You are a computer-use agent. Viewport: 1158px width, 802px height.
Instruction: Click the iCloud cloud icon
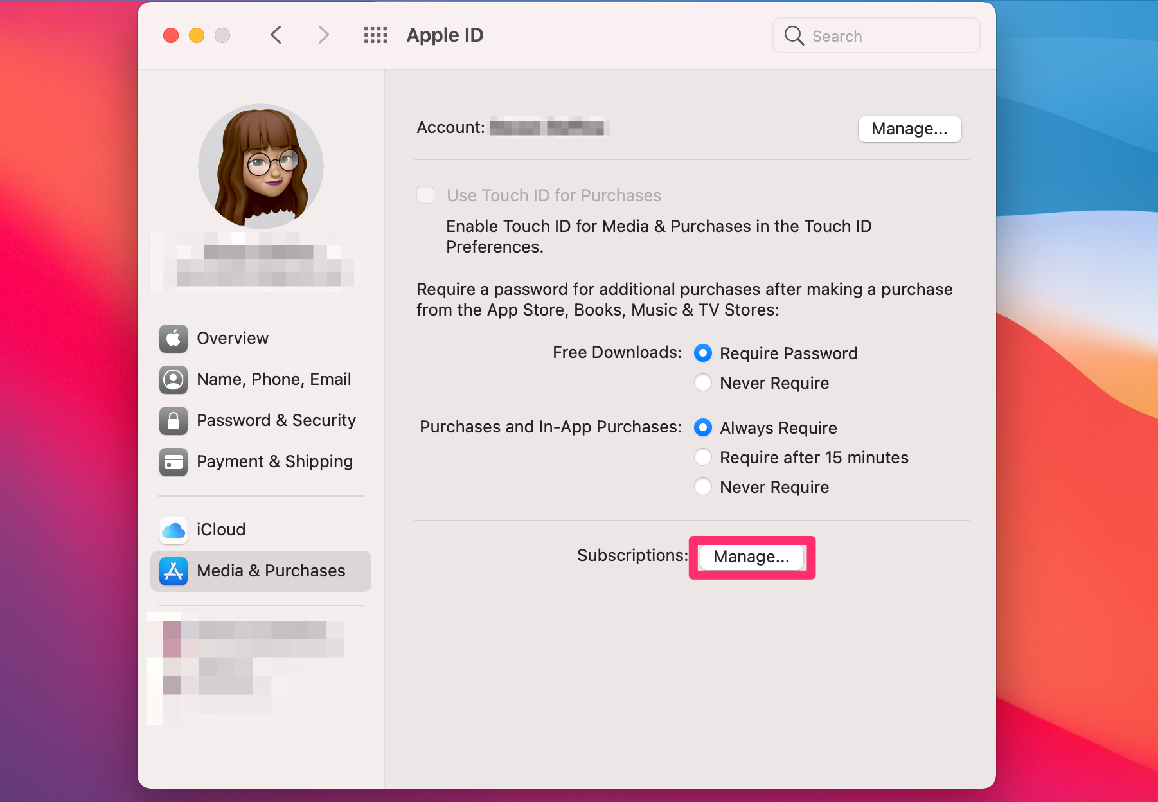(174, 530)
